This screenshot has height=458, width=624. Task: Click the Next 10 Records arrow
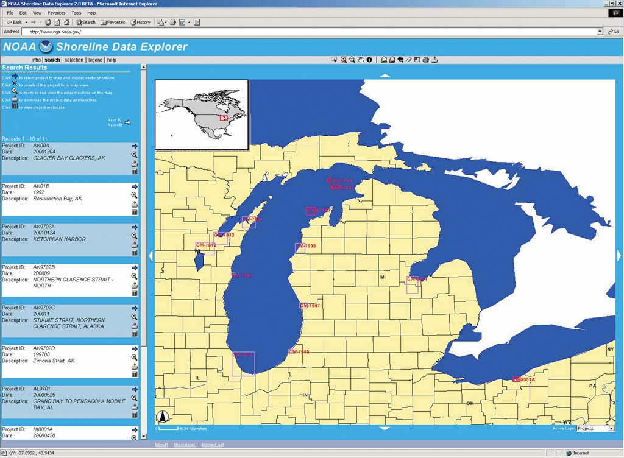point(128,122)
